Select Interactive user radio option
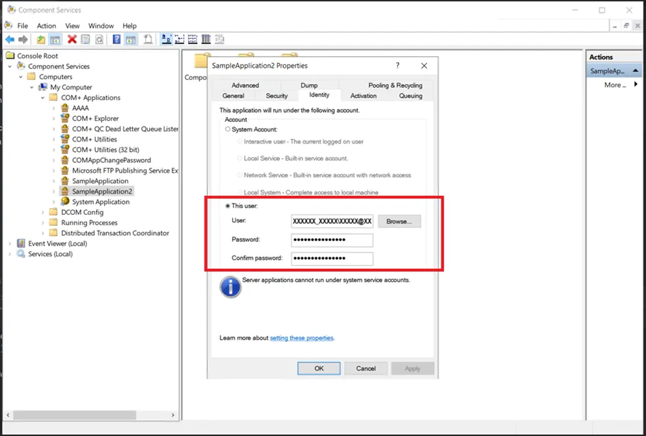The height and width of the screenshot is (436, 646). pyautogui.click(x=240, y=142)
